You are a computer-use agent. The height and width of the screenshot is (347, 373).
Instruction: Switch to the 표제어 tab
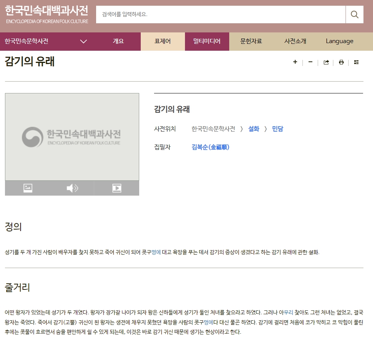coord(162,42)
